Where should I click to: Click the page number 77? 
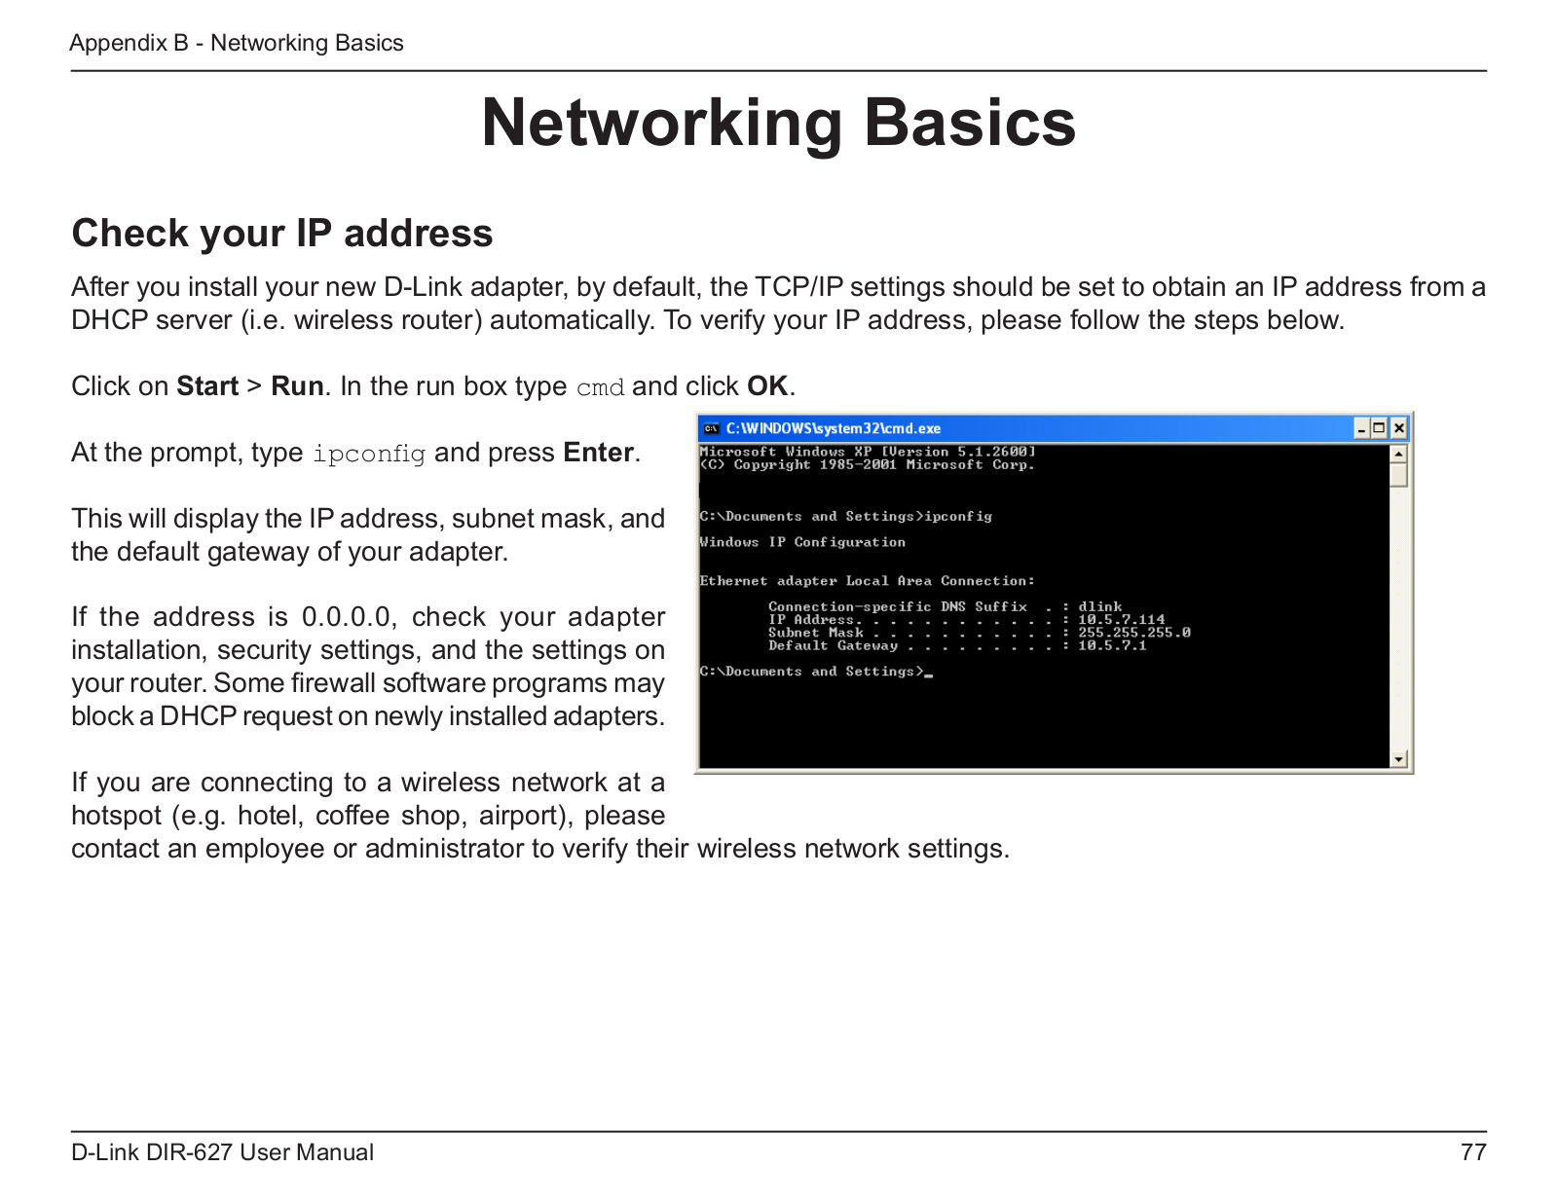pos(1473,1152)
